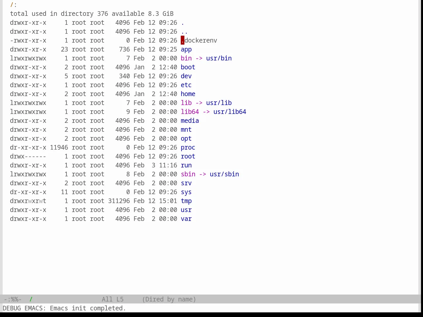Click the '/:' directory header line
The width and height of the screenshot is (423, 317).
point(14,5)
